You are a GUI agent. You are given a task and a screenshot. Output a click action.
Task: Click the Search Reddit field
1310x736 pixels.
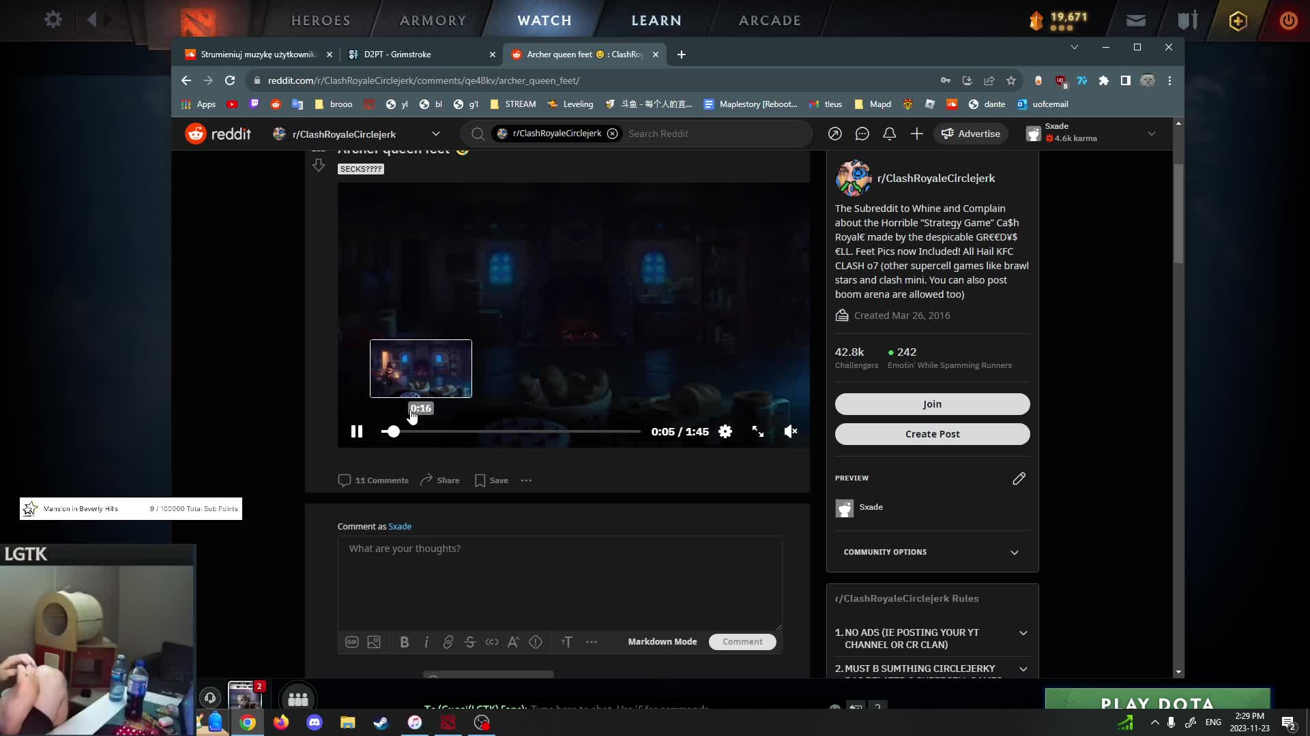[x=716, y=134]
